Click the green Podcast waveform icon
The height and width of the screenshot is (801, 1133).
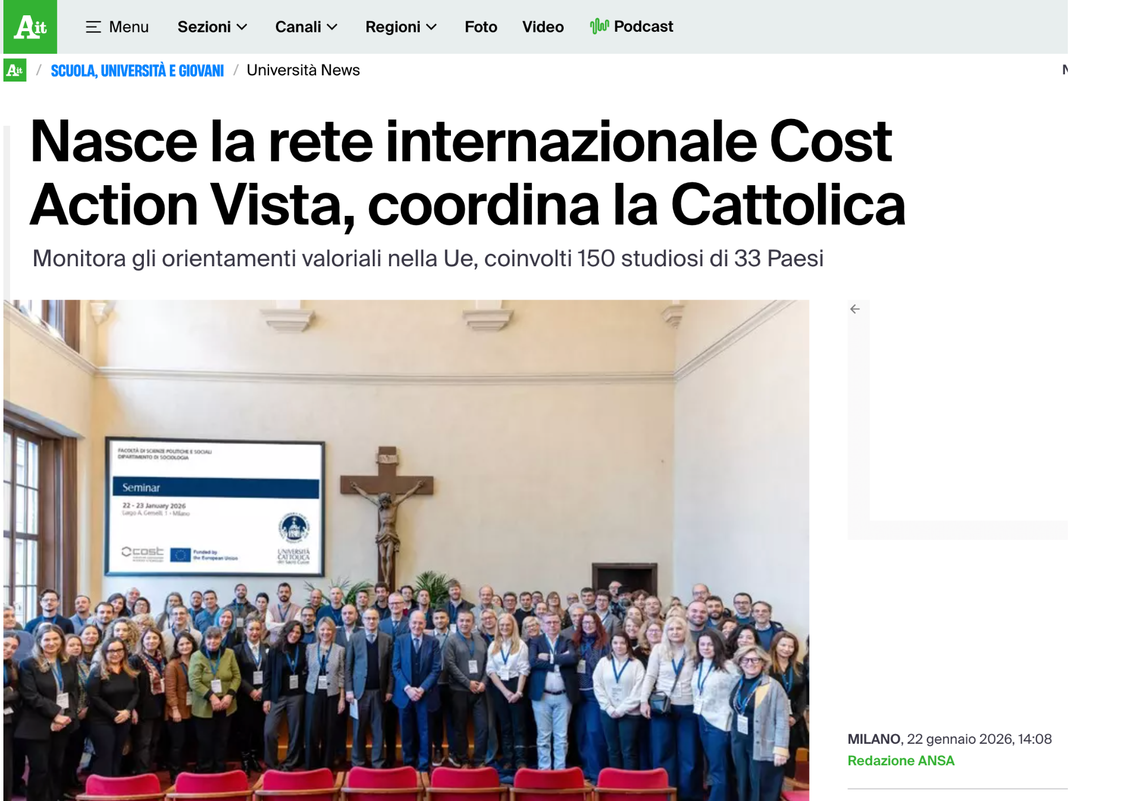tap(599, 26)
